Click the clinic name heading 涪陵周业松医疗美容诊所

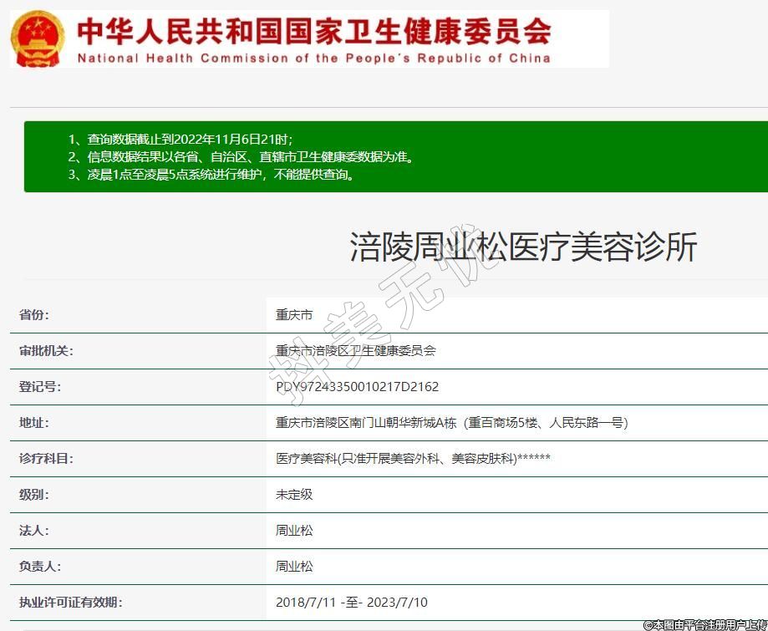click(x=522, y=247)
